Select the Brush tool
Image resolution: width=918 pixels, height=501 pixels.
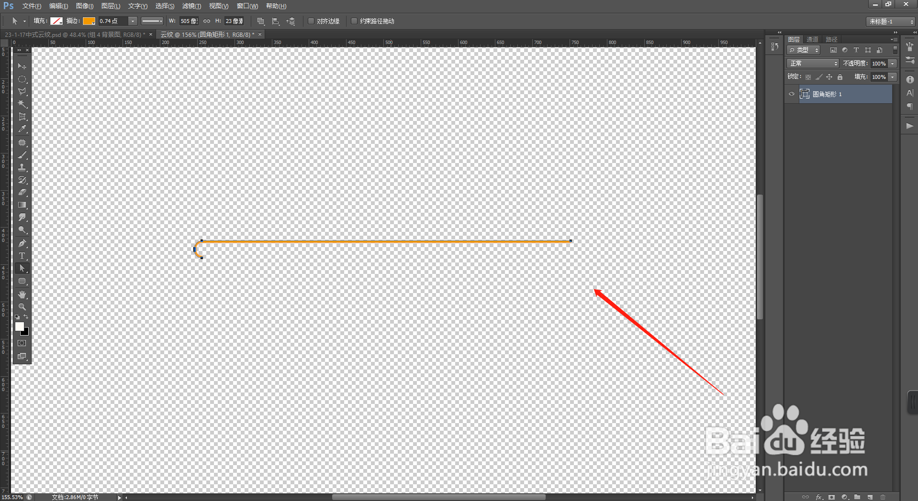pyautogui.click(x=22, y=155)
